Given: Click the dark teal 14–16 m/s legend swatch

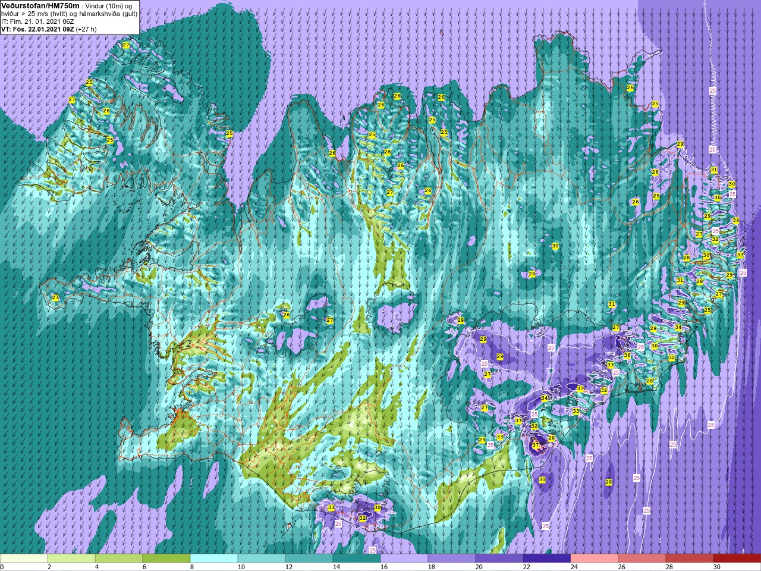Looking at the screenshot, I should click(x=357, y=559).
